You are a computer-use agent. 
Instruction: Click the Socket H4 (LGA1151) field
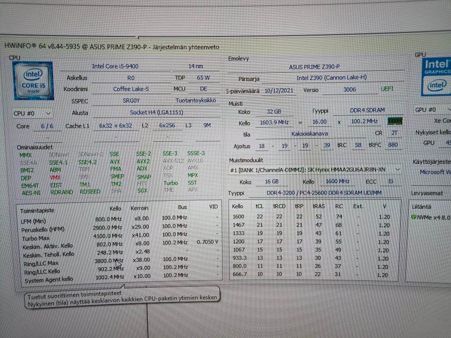click(156, 112)
